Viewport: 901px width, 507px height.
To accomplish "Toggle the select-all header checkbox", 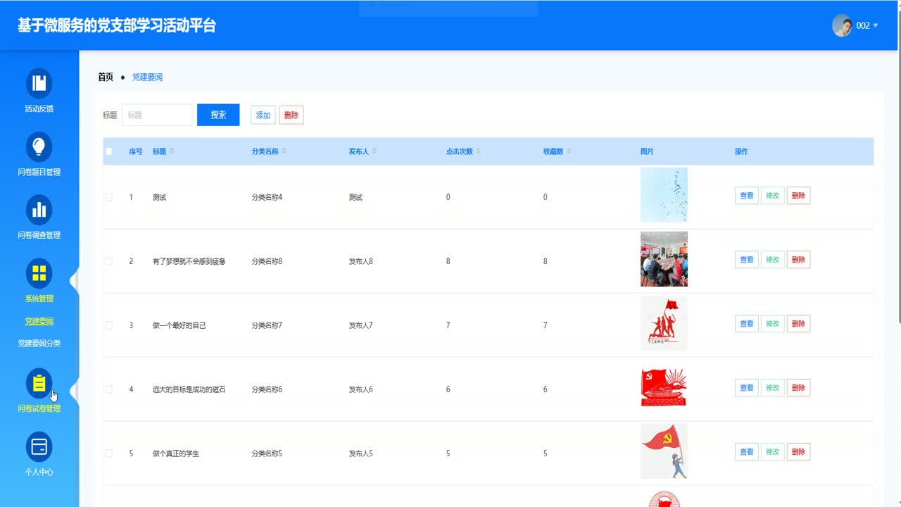I will (109, 151).
